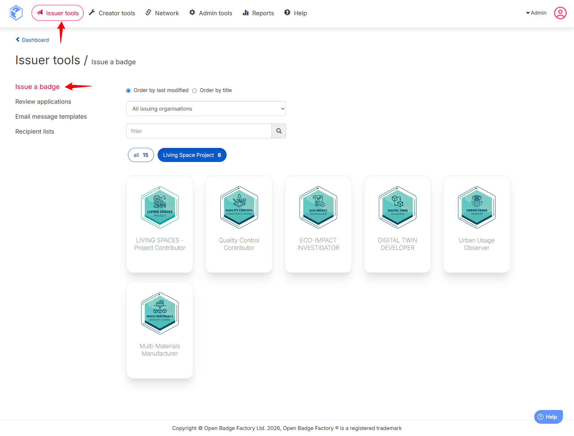Click the filter search magnifier button
Viewport: 574px width, 436px height.
tap(279, 131)
